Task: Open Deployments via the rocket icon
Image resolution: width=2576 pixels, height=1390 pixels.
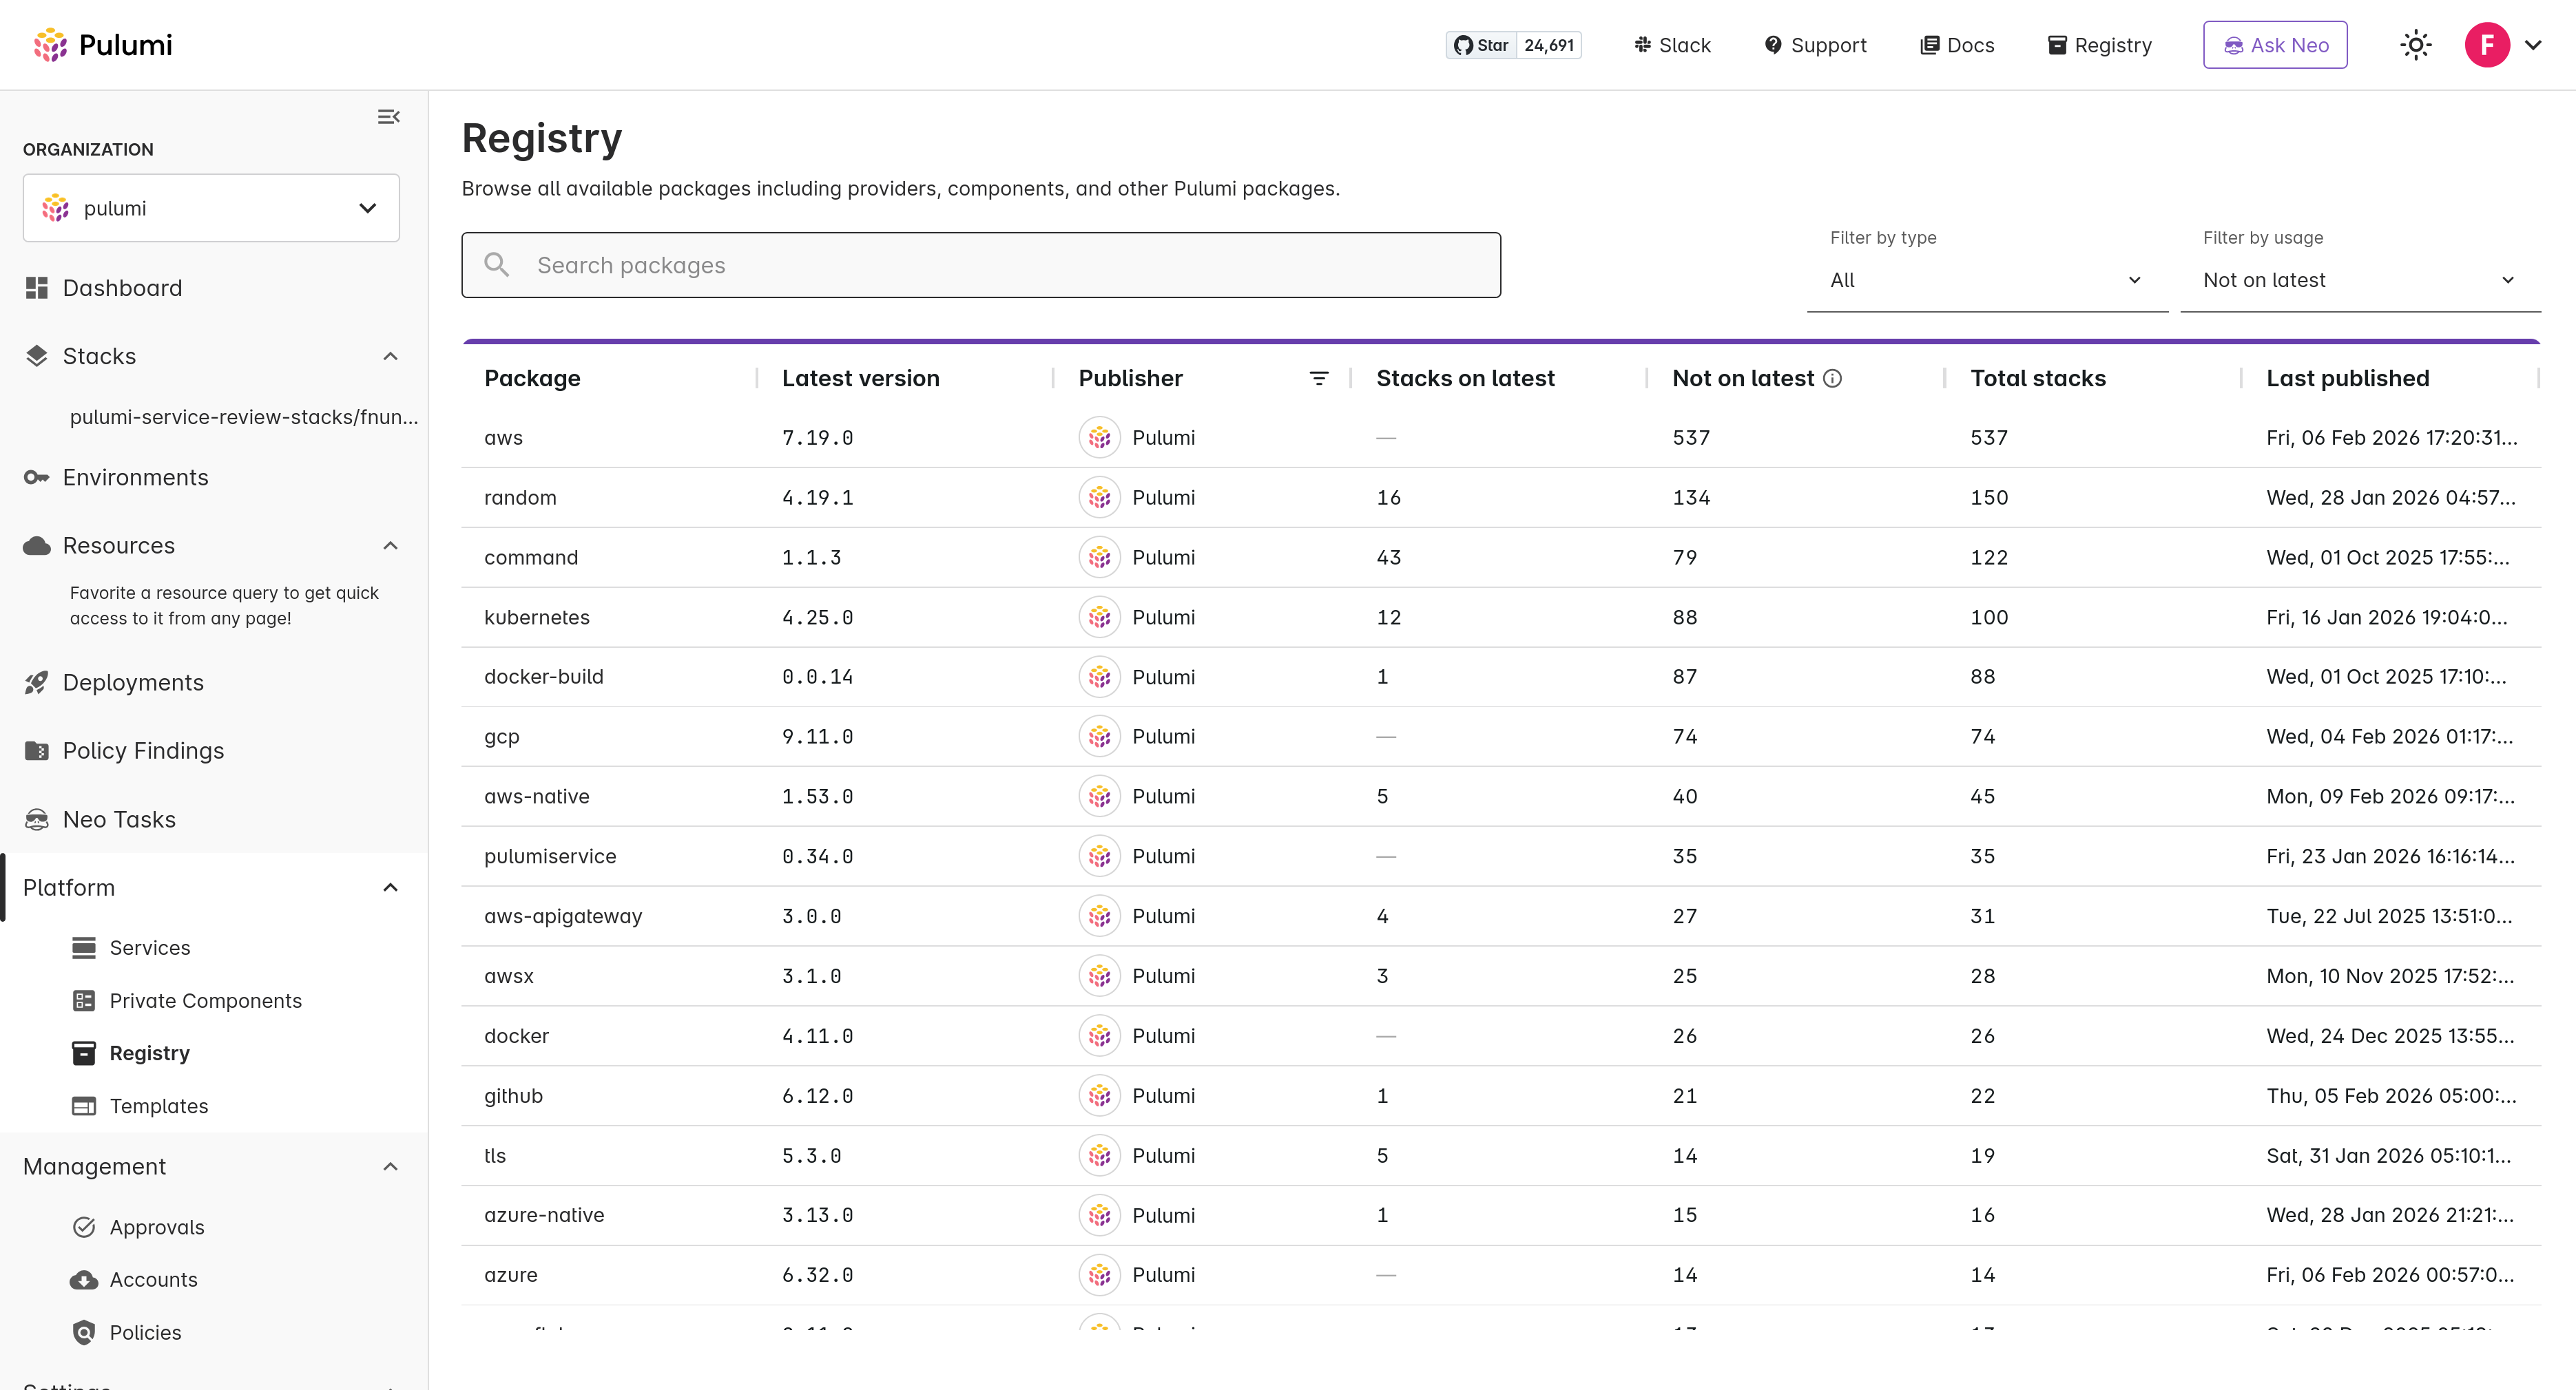Action: click(36, 682)
